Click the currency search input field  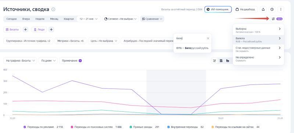tap(190, 39)
